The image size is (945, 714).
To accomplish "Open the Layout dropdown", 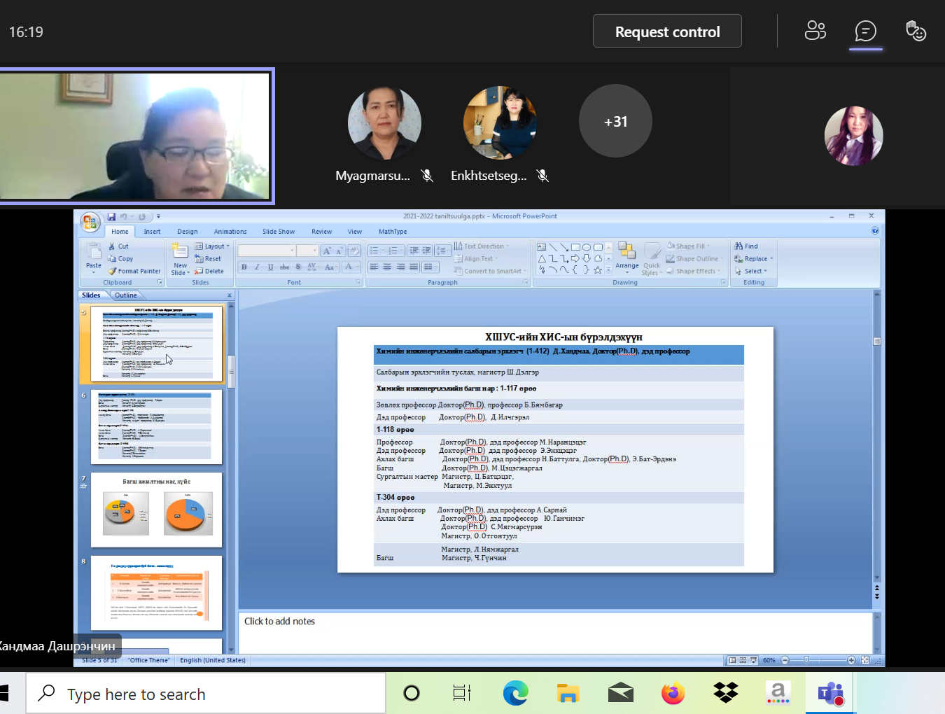I will tap(212, 246).
